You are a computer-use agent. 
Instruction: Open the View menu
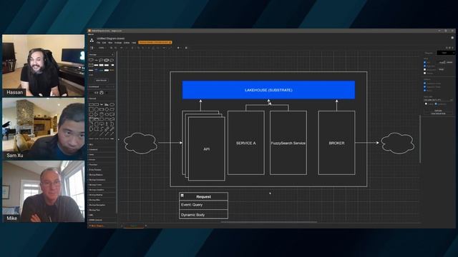click(x=110, y=43)
